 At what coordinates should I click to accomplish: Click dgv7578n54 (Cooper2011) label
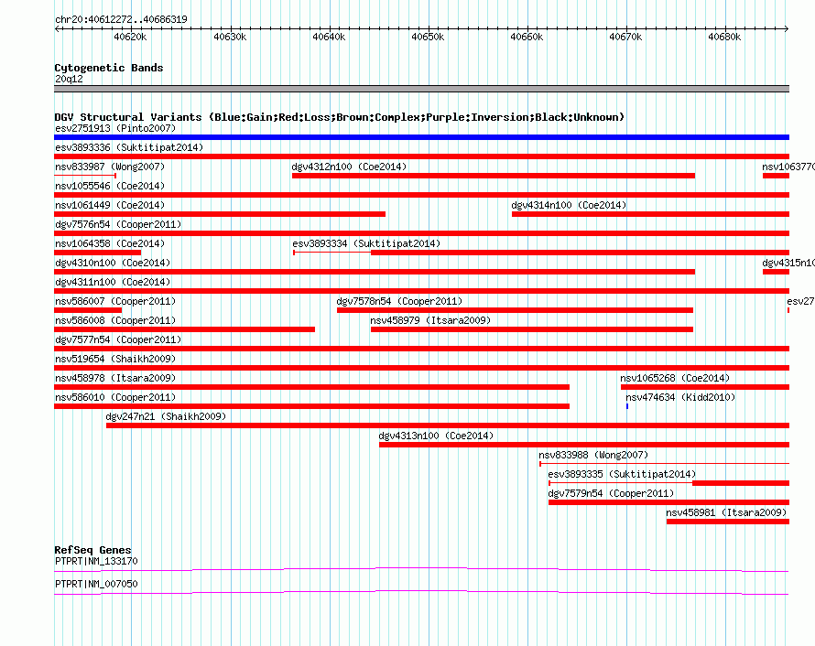coord(399,301)
